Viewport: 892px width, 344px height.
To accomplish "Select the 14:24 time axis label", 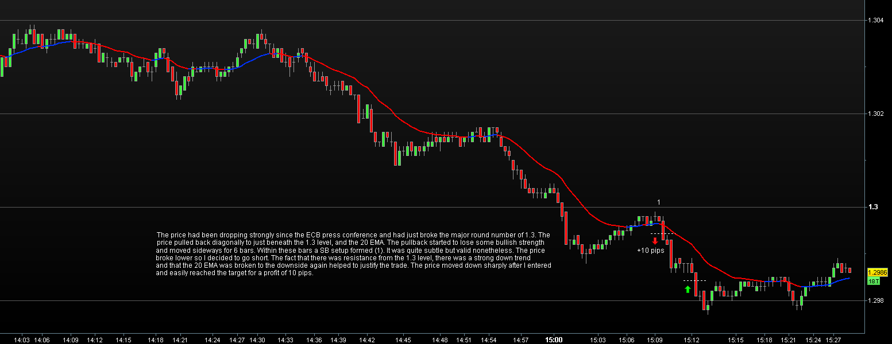I will 213,340.
